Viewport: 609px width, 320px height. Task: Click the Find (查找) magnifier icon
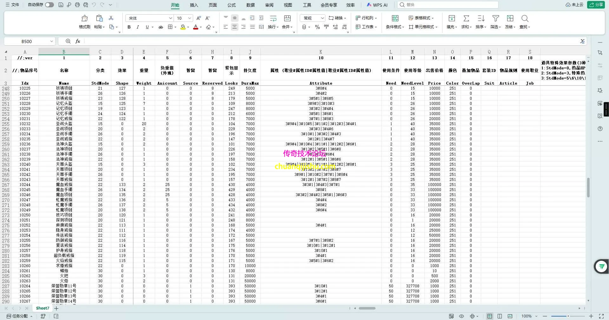click(525, 18)
